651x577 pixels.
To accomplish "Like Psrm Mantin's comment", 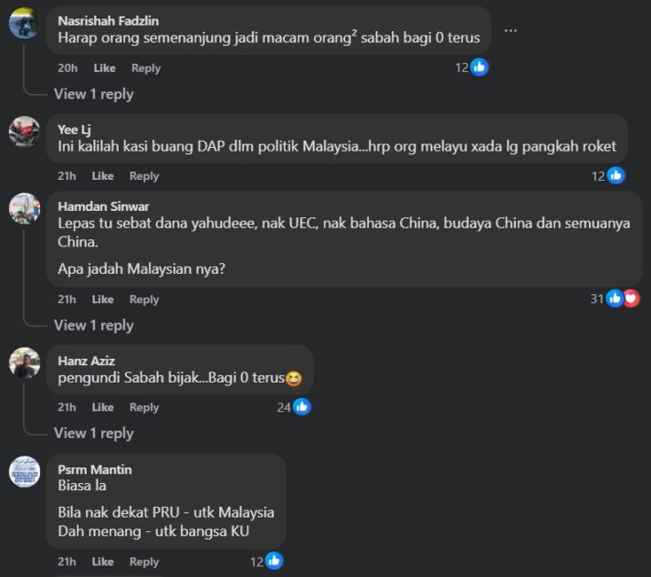I will click(102, 561).
